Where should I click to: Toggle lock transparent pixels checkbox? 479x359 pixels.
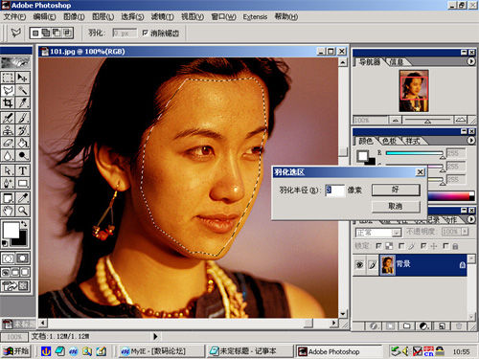point(378,246)
